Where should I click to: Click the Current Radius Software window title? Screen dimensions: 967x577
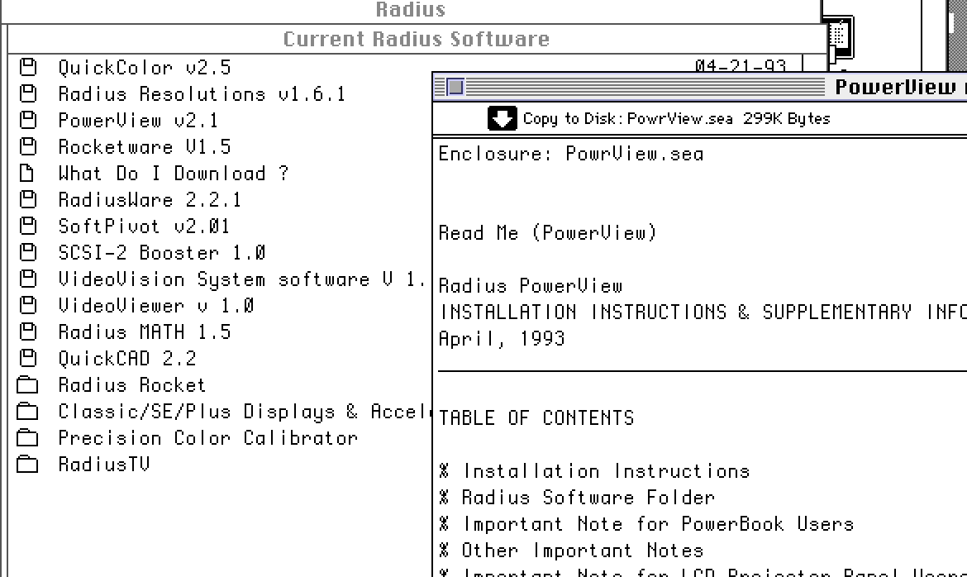point(417,39)
